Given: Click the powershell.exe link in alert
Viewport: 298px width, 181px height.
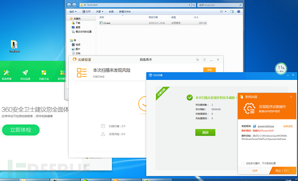Looking at the screenshot, I should (266, 126).
